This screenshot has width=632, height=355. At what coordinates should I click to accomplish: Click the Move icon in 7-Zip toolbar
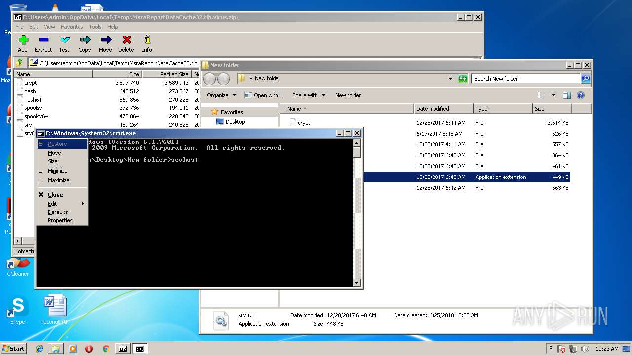pos(105,43)
